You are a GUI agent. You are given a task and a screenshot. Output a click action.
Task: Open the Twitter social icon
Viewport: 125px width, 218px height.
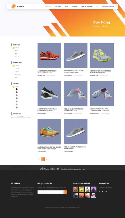point(103,191)
